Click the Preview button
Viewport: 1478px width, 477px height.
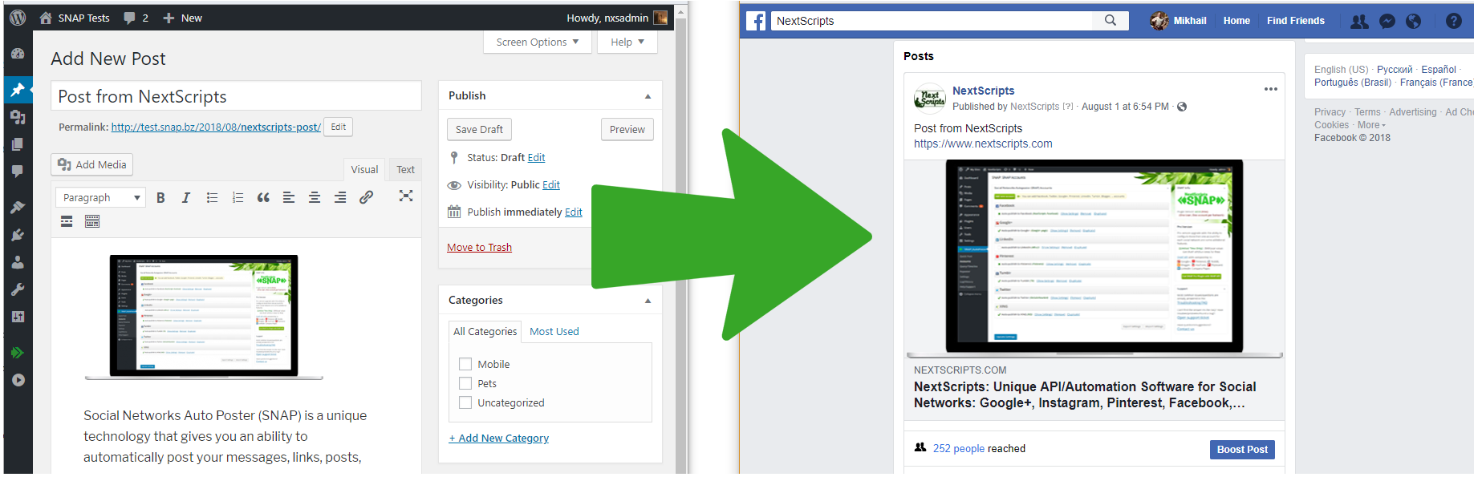pyautogui.click(x=627, y=129)
